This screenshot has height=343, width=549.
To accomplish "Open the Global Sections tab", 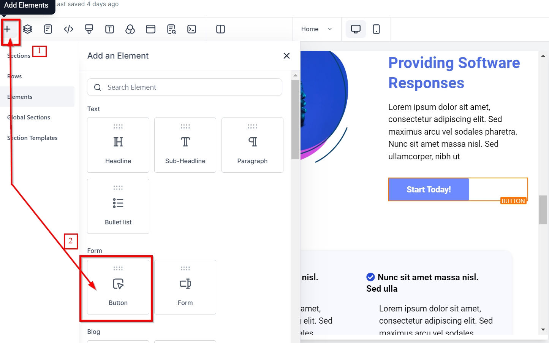I will click(x=29, y=118).
